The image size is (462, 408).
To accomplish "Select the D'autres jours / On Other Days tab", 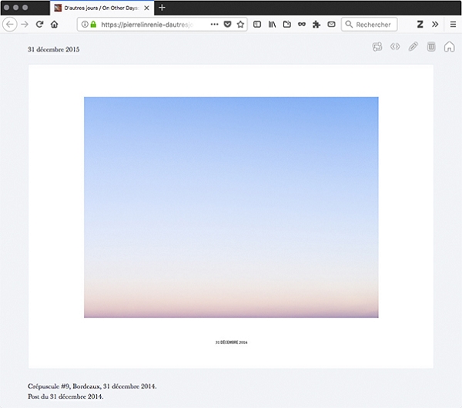I will [x=100, y=7].
